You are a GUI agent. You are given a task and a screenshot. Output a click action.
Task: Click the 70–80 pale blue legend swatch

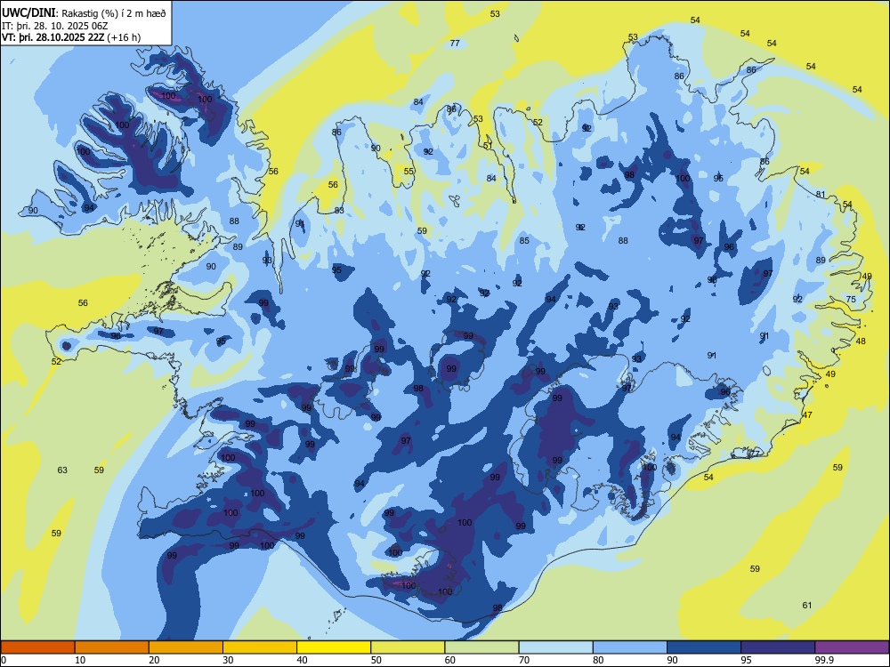coord(555,647)
